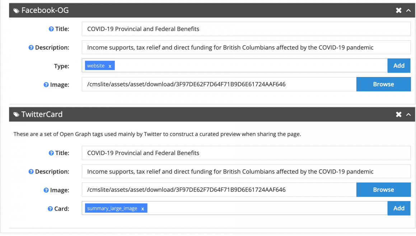Image resolution: width=416 pixels, height=236 pixels.
Task: Add a new Facebook-OG Type value
Action: 399,66
